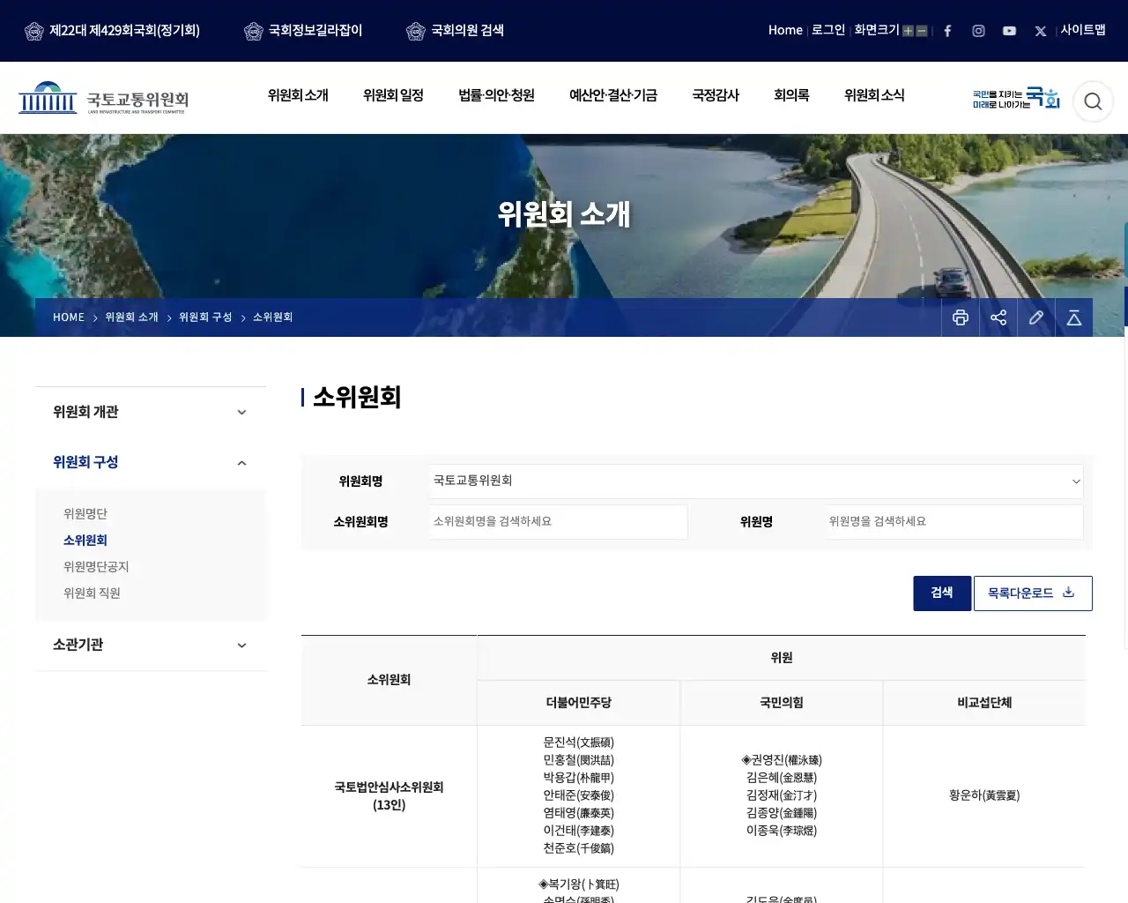Collapse the 위원회 구성 sidebar section
Image resolution: width=1128 pixels, height=903 pixels.
click(x=151, y=462)
